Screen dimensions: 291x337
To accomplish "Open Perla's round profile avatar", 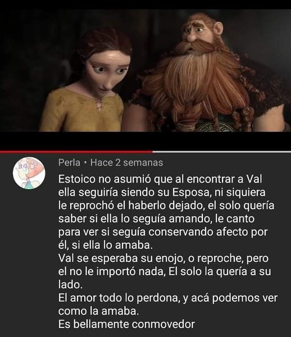I will 29,173.
